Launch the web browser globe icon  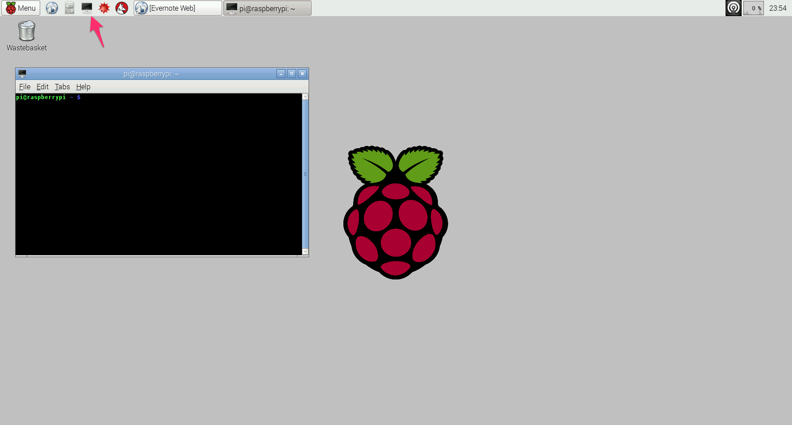click(x=52, y=8)
